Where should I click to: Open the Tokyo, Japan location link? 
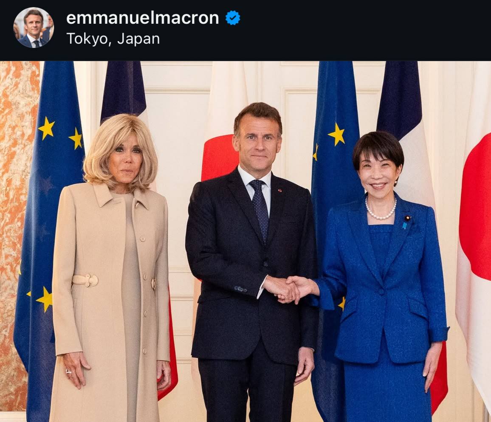[x=113, y=39]
